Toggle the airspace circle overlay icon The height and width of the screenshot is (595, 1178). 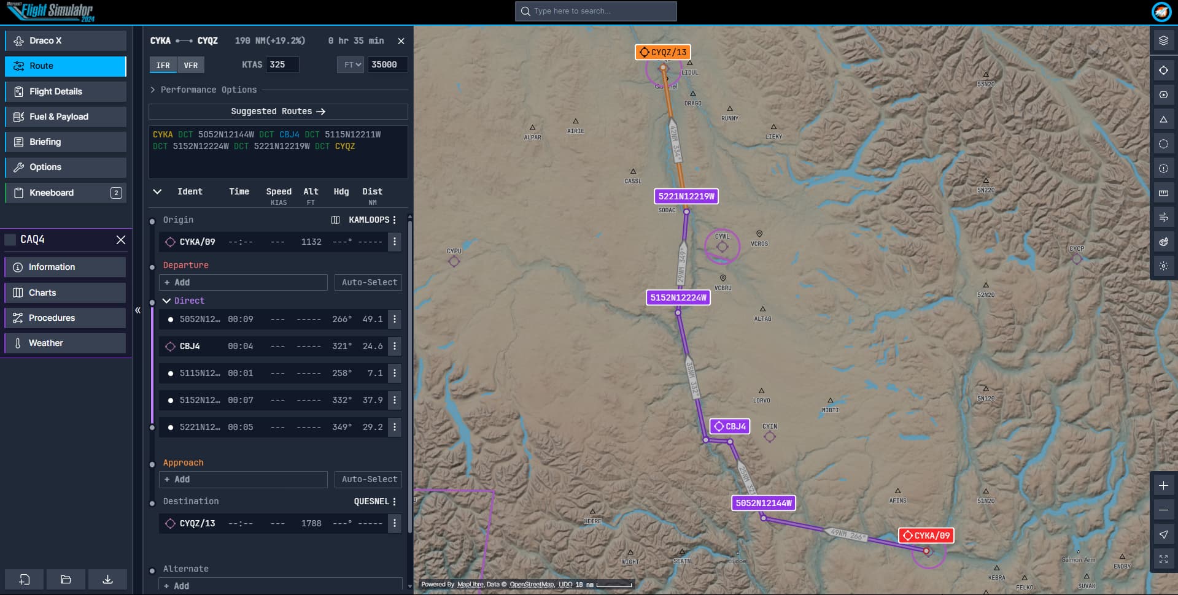(1163, 143)
